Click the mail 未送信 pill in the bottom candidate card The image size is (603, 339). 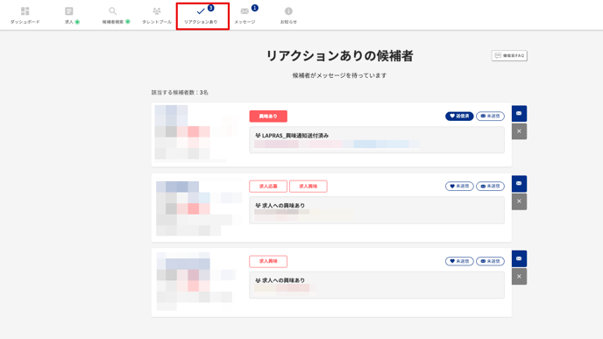coord(490,261)
